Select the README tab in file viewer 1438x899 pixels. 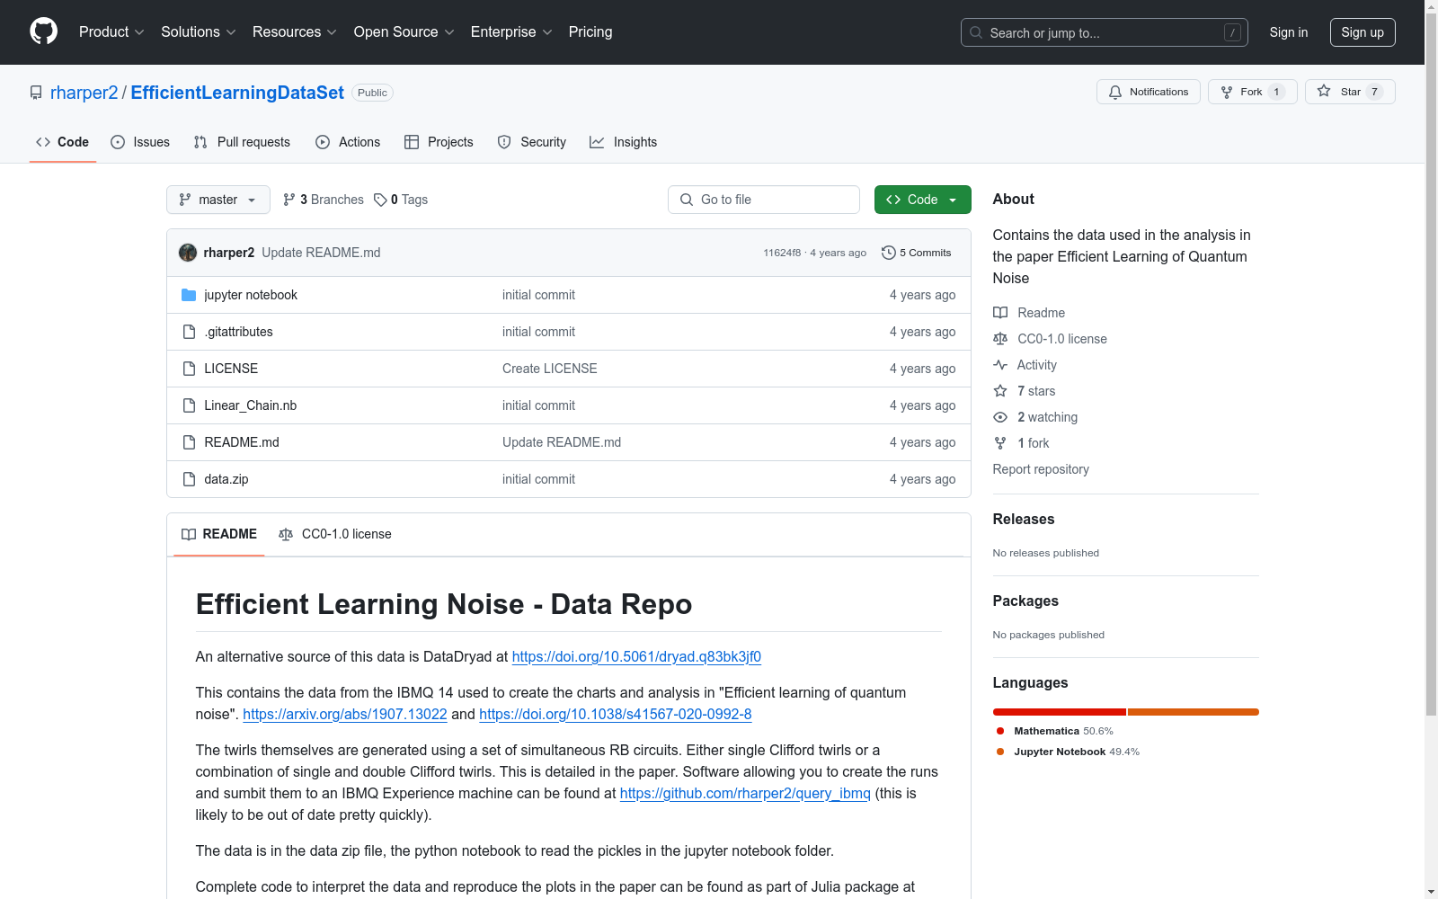(219, 534)
